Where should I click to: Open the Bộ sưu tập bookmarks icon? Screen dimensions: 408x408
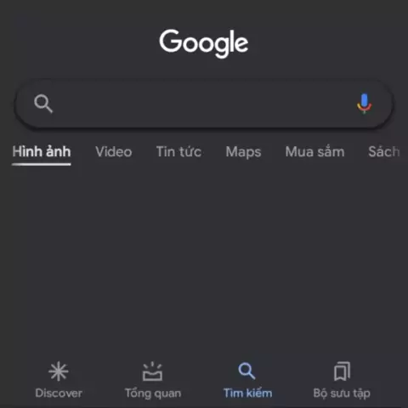coord(342,371)
